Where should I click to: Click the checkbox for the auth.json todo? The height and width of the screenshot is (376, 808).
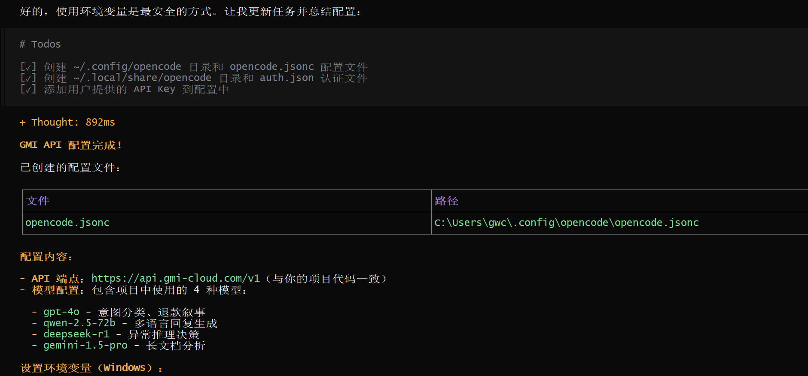[x=28, y=78]
